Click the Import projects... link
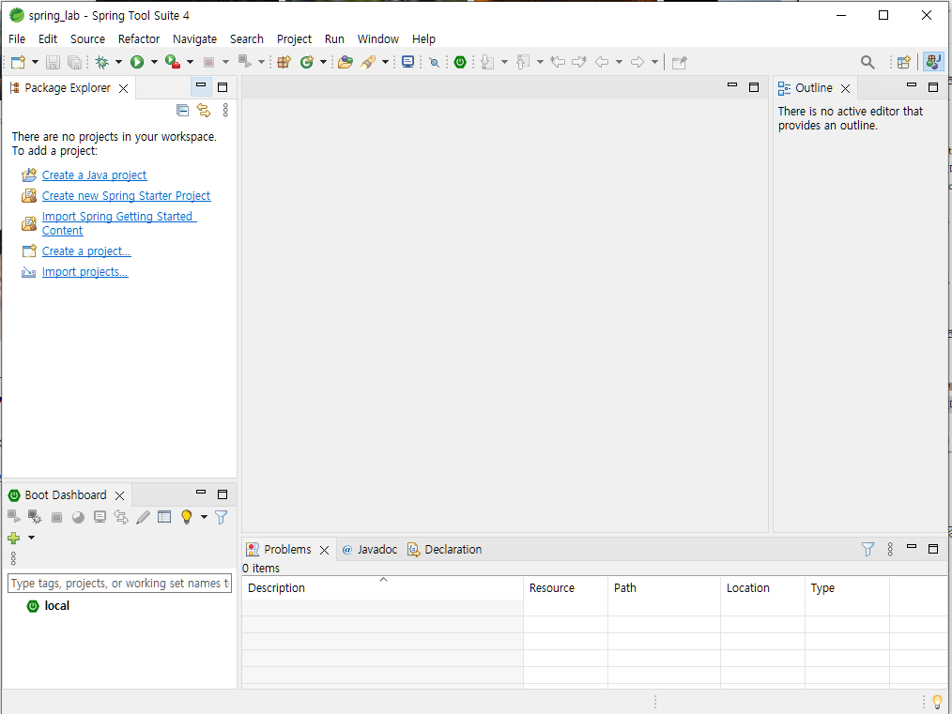The height and width of the screenshot is (714, 952). click(85, 272)
